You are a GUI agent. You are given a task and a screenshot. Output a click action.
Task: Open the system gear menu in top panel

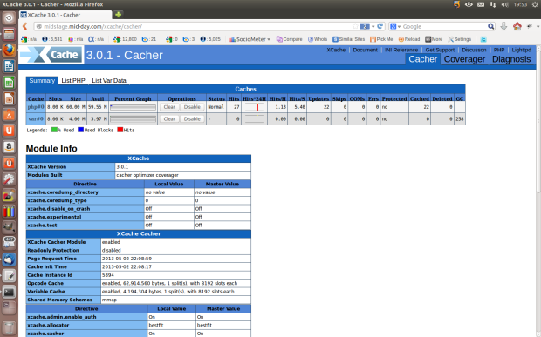535,4
